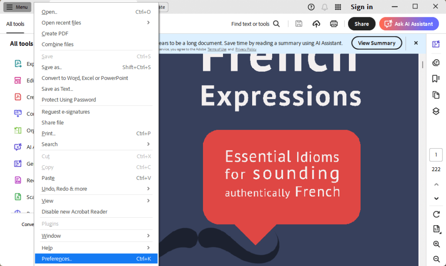
Task: Select Protect Using Password menu item
Action: coord(68,100)
